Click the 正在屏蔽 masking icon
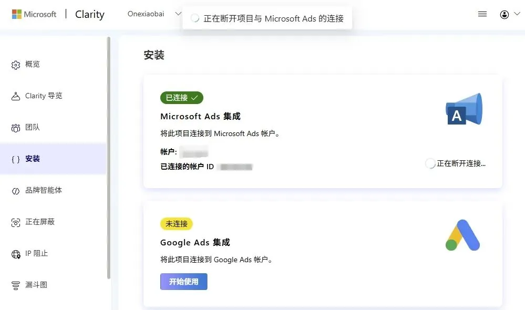Image resolution: width=525 pixels, height=310 pixels. [x=16, y=222]
